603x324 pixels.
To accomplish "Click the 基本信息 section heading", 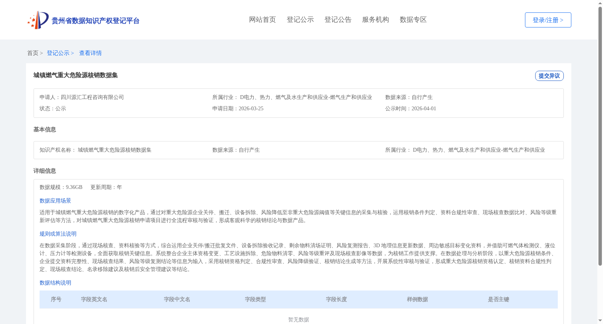I will coord(44,129).
